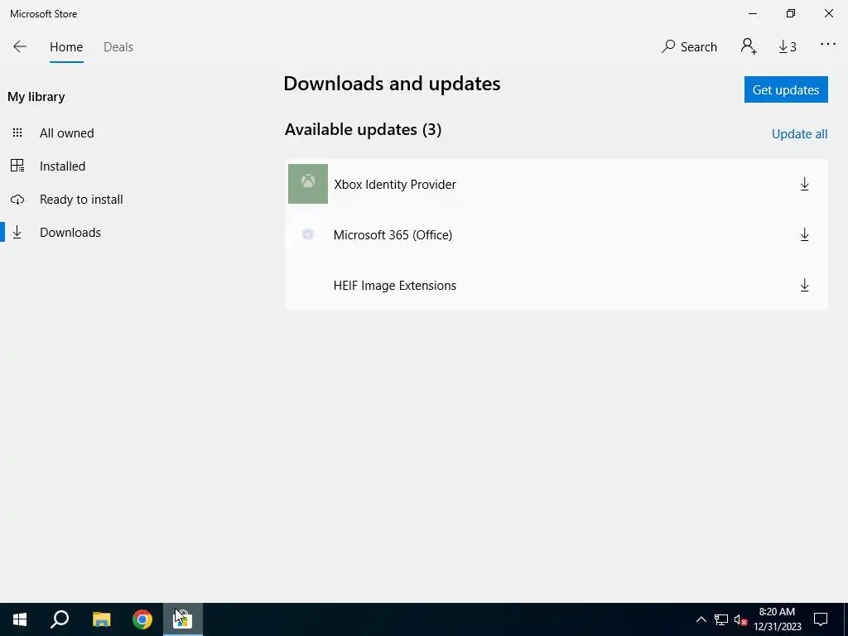This screenshot has width=848, height=636.
Task: Click the Ready to install cloud icon
Action: [x=17, y=200]
